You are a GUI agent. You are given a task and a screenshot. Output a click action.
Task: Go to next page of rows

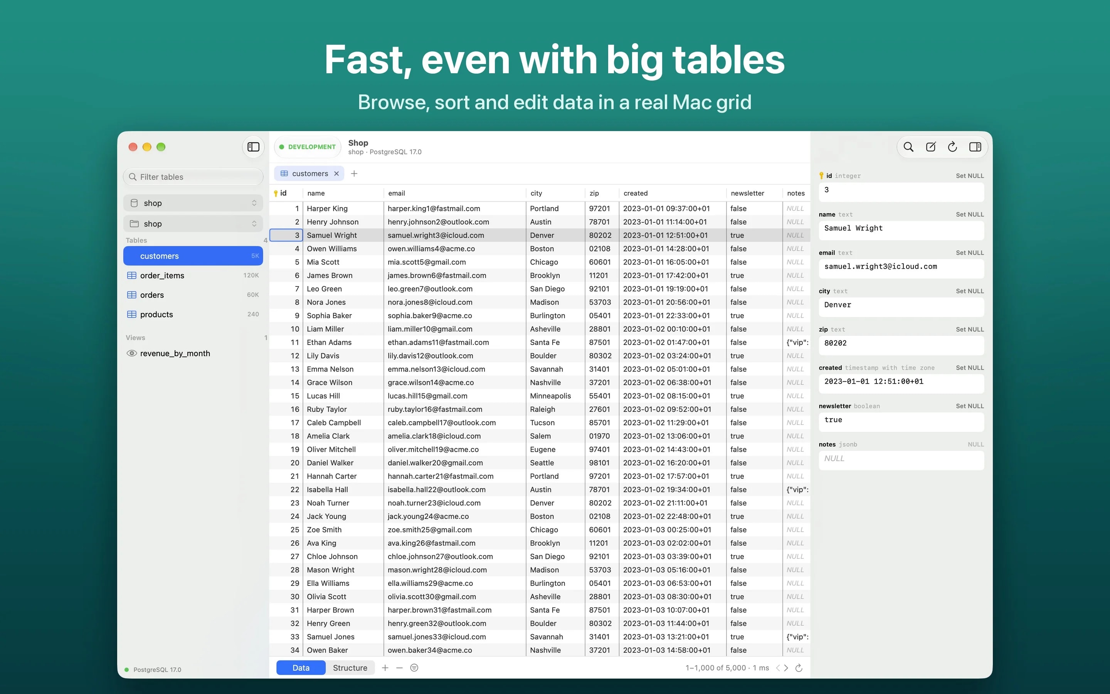[x=786, y=668]
